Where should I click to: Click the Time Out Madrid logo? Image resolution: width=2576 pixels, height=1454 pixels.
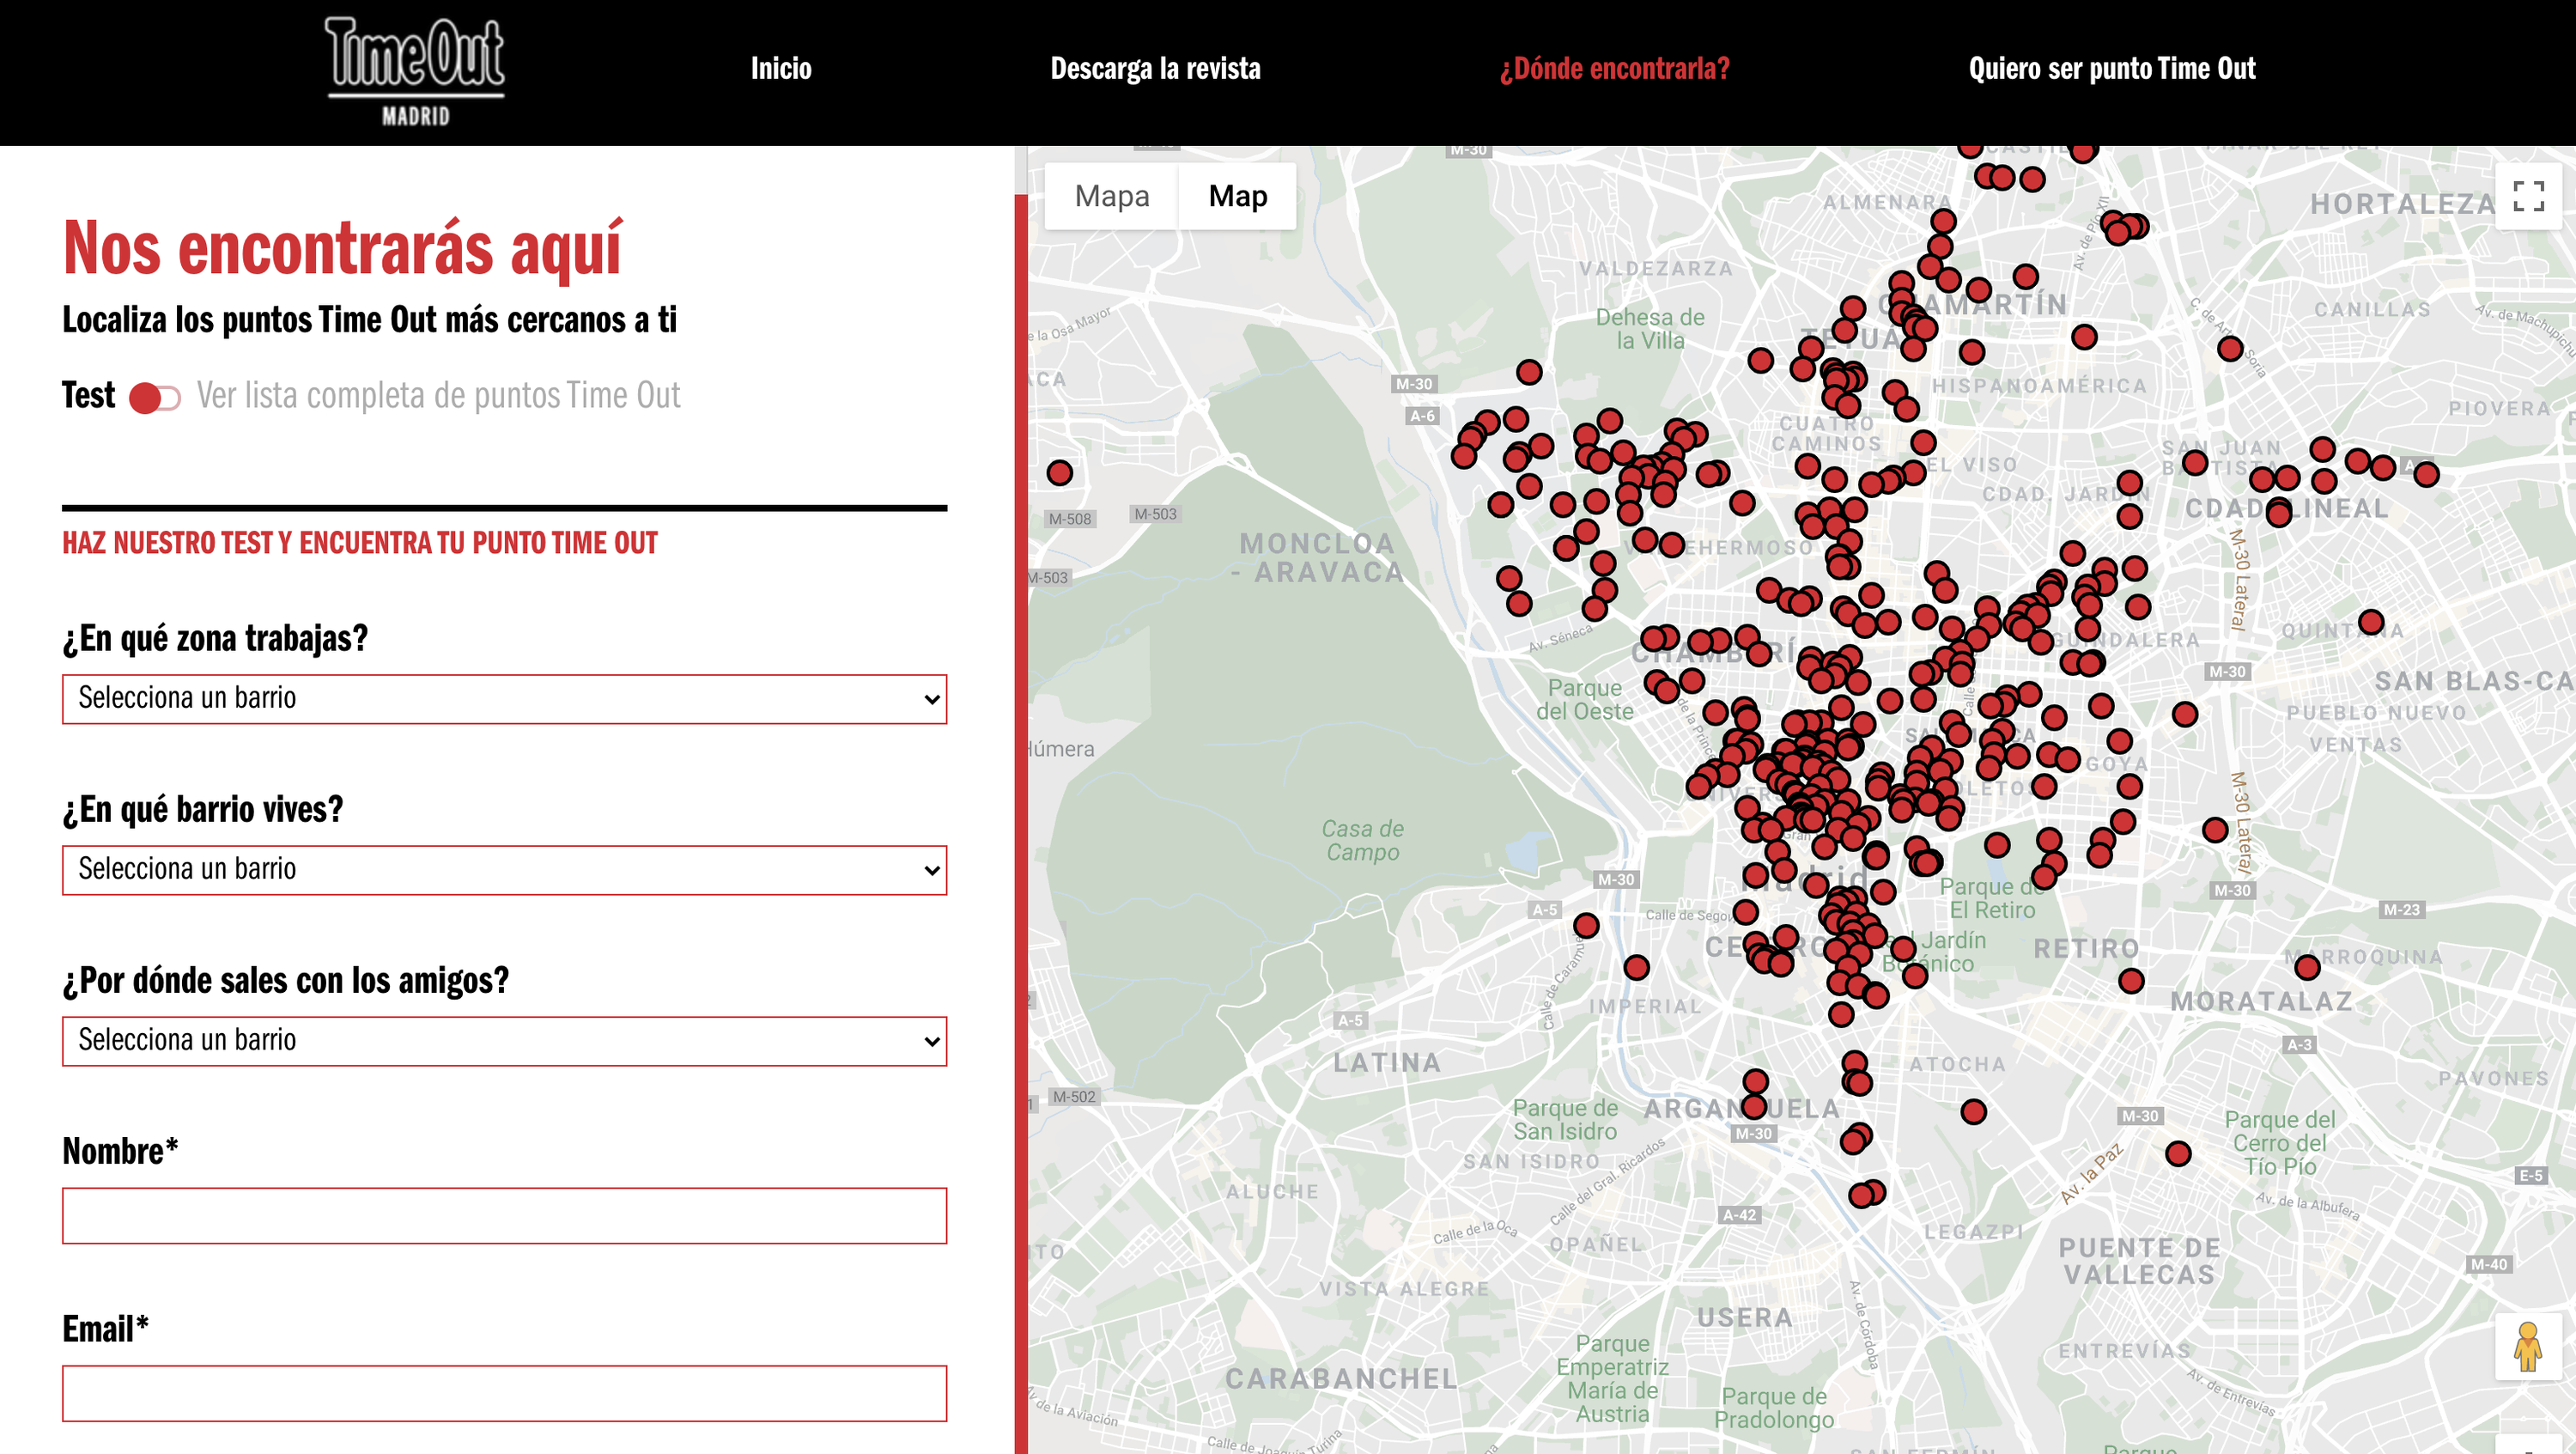415,72
